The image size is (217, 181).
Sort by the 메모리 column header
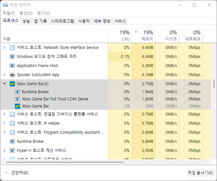coord(143,36)
